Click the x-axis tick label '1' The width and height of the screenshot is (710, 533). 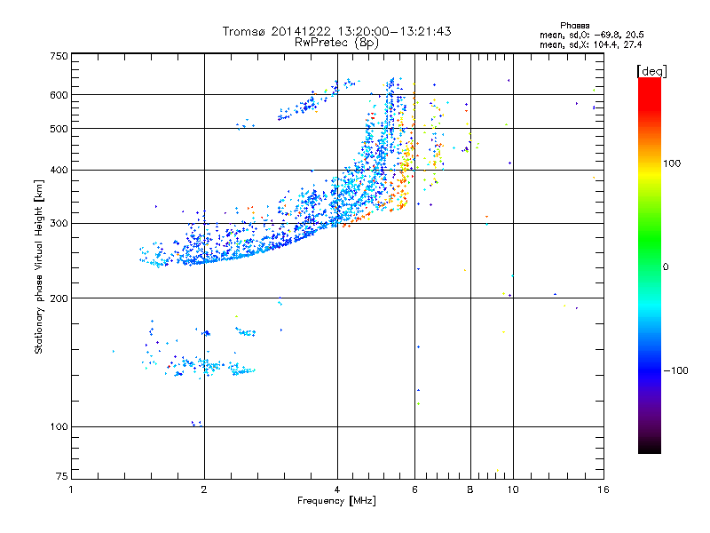pos(71,489)
